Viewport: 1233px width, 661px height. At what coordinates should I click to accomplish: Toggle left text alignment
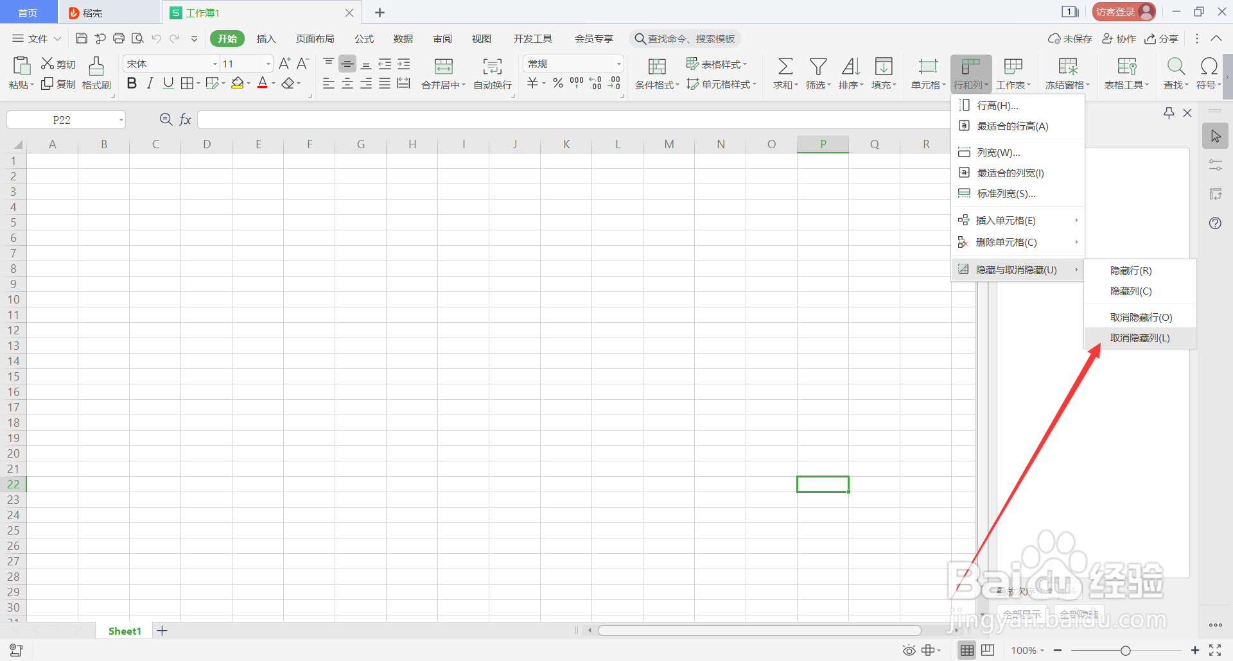328,83
